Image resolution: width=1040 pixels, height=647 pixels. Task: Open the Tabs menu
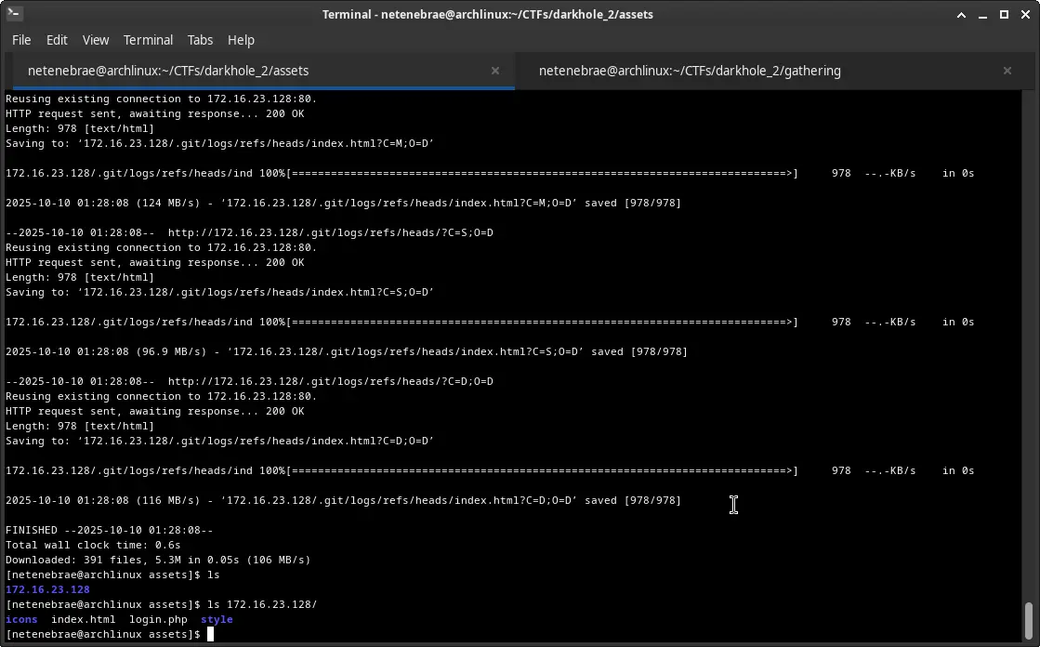click(x=200, y=40)
